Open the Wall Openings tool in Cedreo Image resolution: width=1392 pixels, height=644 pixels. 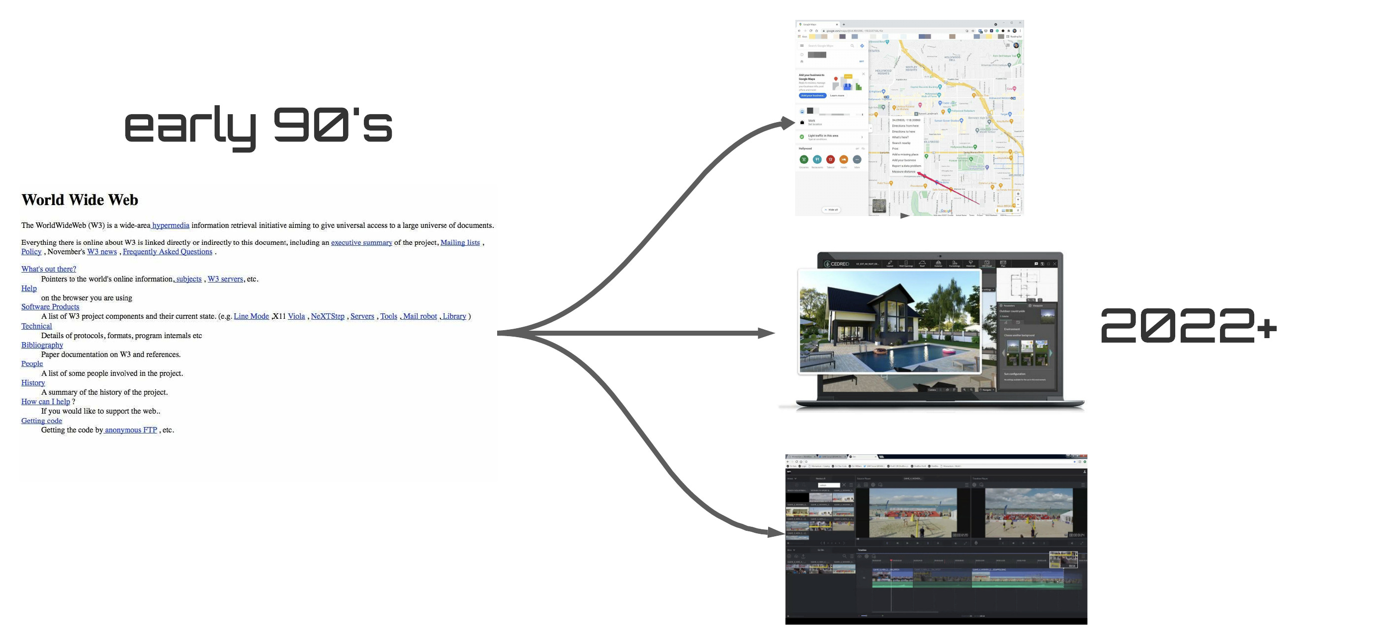906,264
